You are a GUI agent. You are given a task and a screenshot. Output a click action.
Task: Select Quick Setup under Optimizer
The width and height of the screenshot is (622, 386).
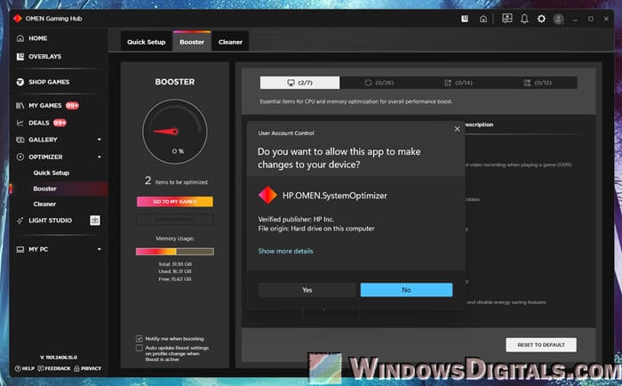52,173
